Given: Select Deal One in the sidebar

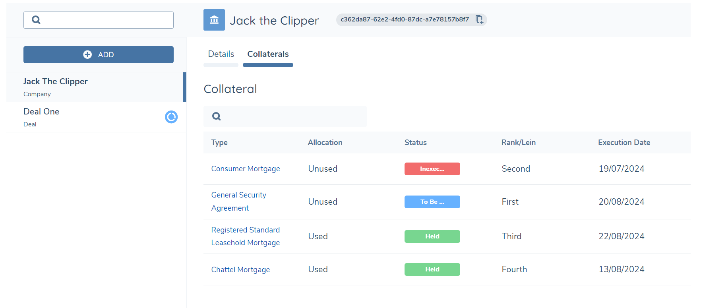Looking at the screenshot, I should coord(41,112).
